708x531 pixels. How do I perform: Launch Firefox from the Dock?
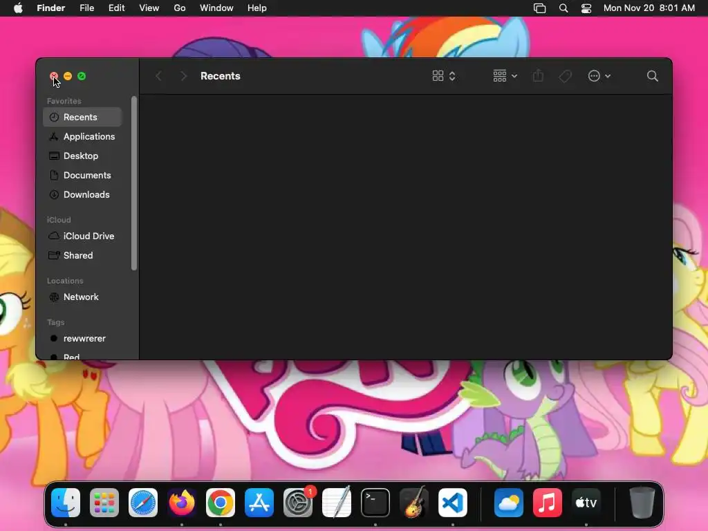[x=182, y=503]
